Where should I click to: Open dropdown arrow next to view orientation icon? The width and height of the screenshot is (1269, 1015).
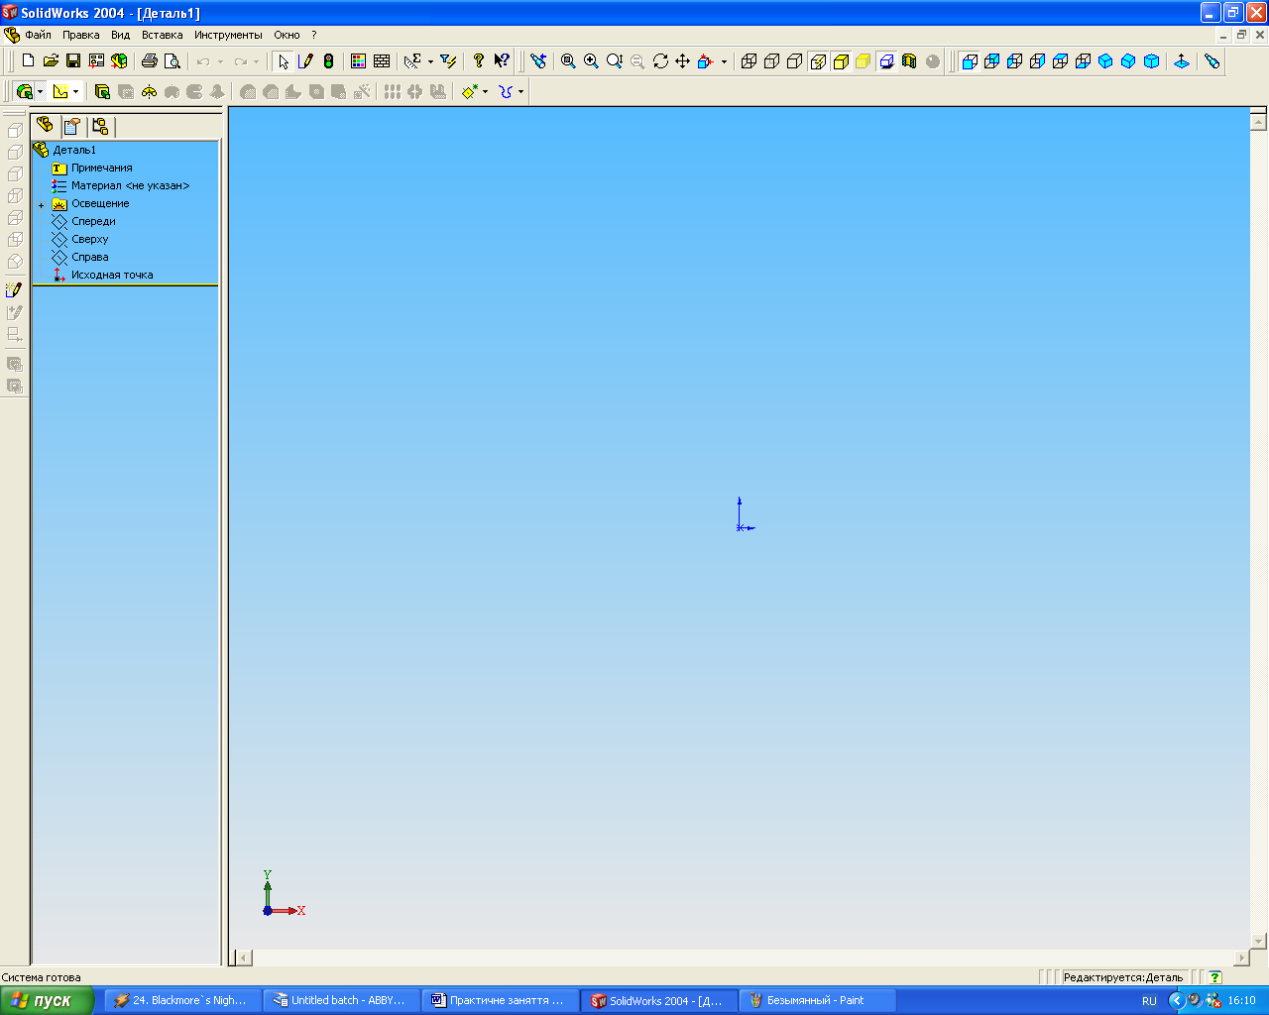pyautogui.click(x=724, y=61)
